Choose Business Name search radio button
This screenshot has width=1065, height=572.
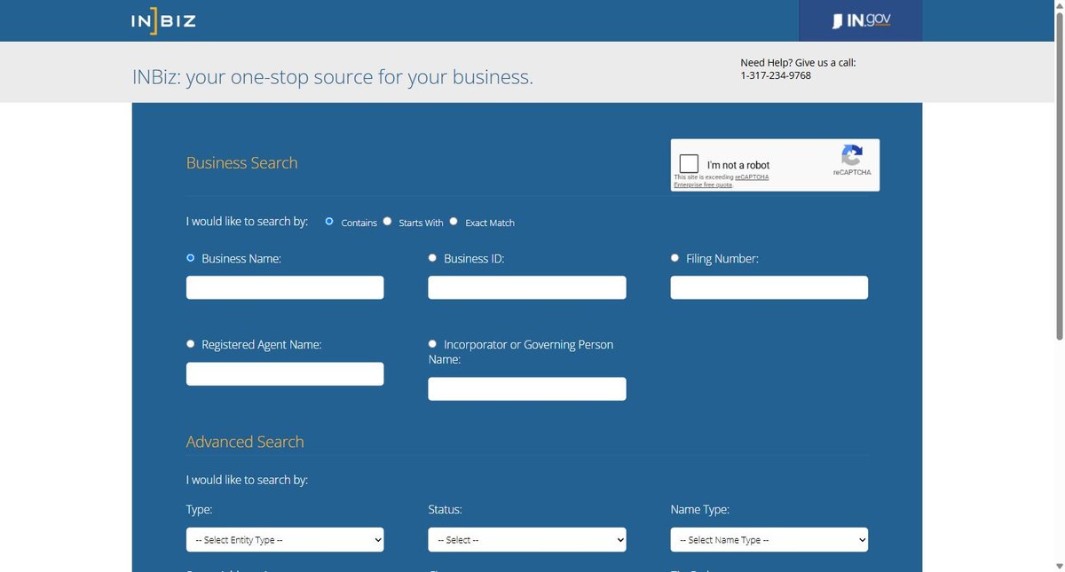[x=191, y=258]
